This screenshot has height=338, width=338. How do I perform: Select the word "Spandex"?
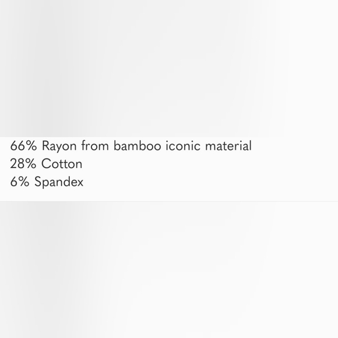point(59,182)
